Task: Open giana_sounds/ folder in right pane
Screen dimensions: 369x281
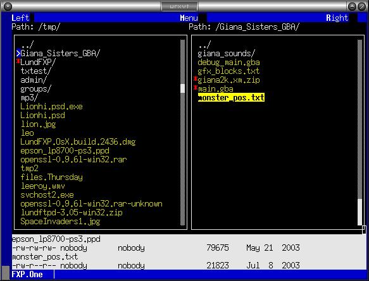Action: point(226,53)
